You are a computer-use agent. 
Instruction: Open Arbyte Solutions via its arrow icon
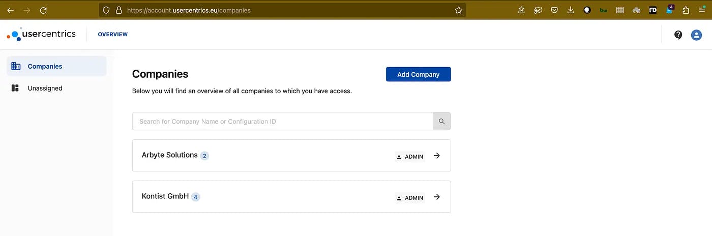tap(437, 156)
